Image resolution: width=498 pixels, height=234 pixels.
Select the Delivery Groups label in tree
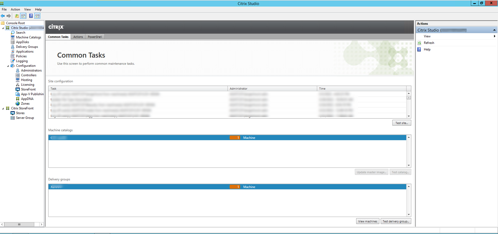(x=27, y=47)
